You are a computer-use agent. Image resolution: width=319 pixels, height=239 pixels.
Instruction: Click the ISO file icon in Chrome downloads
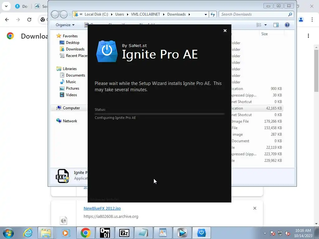click(64, 221)
